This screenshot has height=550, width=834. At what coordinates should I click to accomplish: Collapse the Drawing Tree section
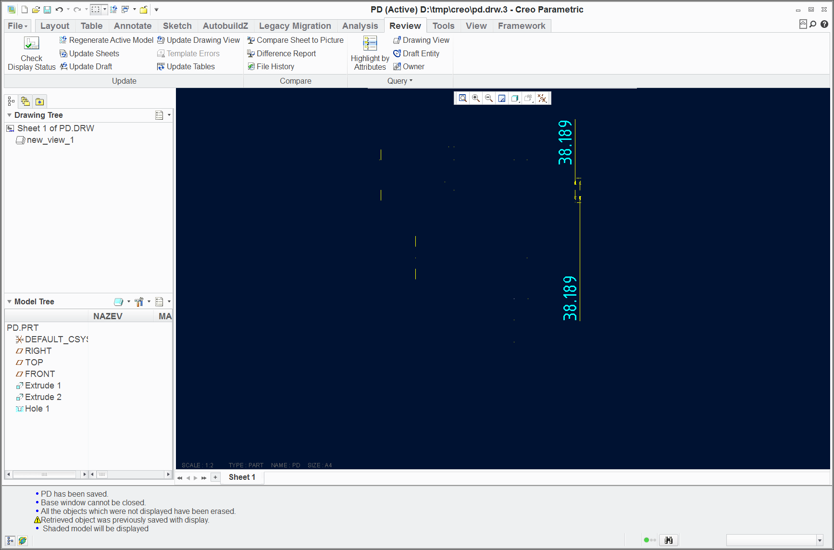(x=9, y=115)
